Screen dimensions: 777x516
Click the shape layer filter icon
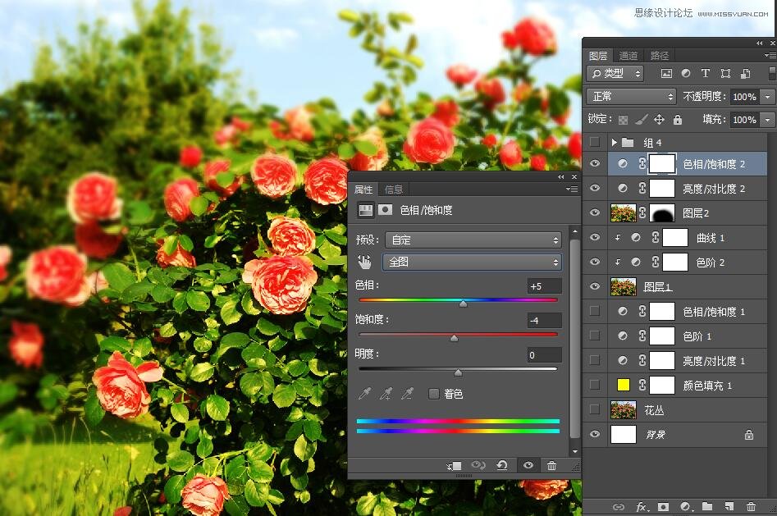(x=725, y=74)
